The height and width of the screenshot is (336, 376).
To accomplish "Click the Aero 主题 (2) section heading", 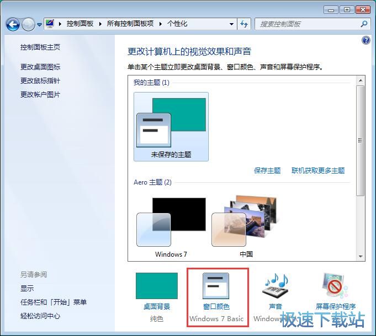I will [x=152, y=182].
